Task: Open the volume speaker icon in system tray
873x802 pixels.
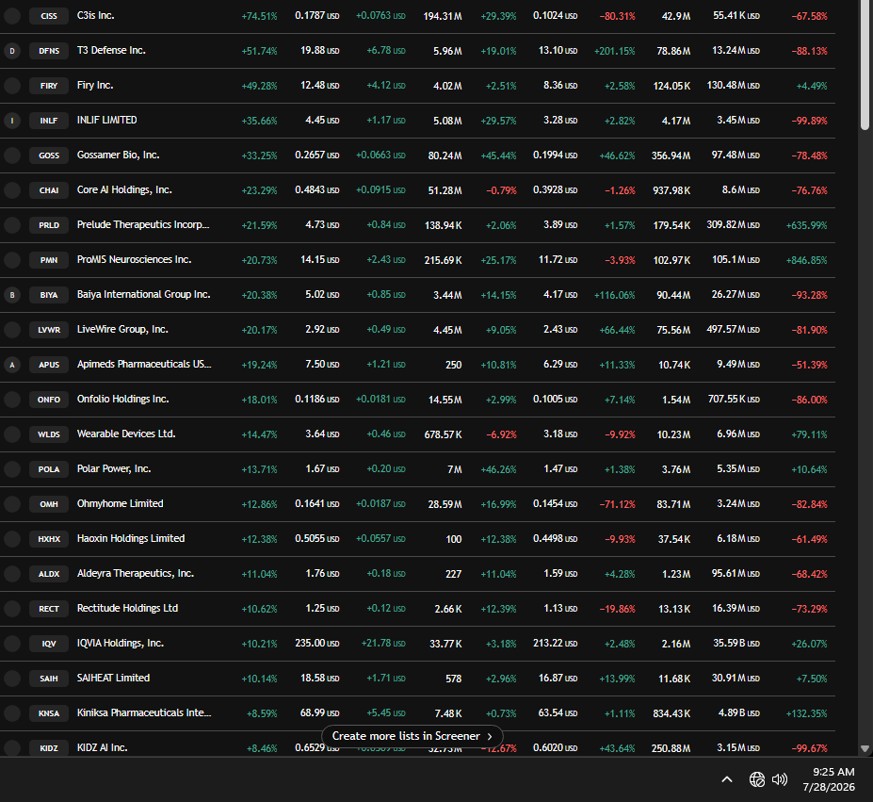Action: (780, 779)
